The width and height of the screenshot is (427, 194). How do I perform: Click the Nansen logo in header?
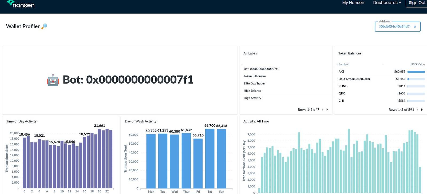21,4
